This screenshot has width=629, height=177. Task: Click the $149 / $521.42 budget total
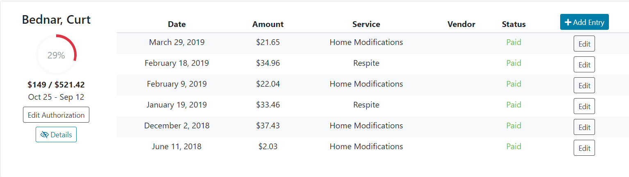(x=56, y=85)
